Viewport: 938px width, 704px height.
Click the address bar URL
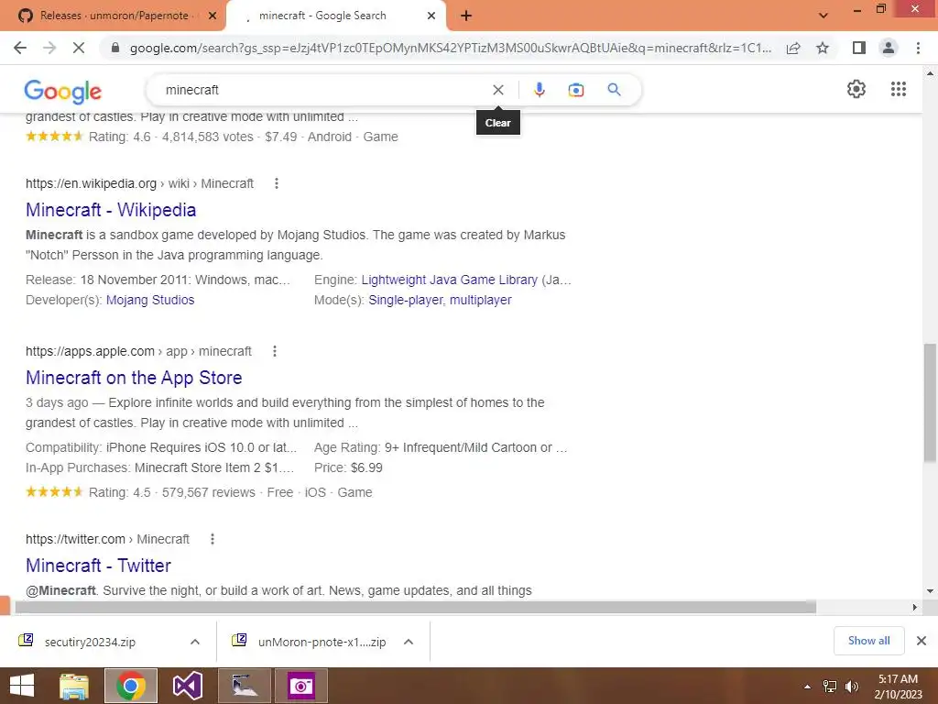click(x=450, y=48)
